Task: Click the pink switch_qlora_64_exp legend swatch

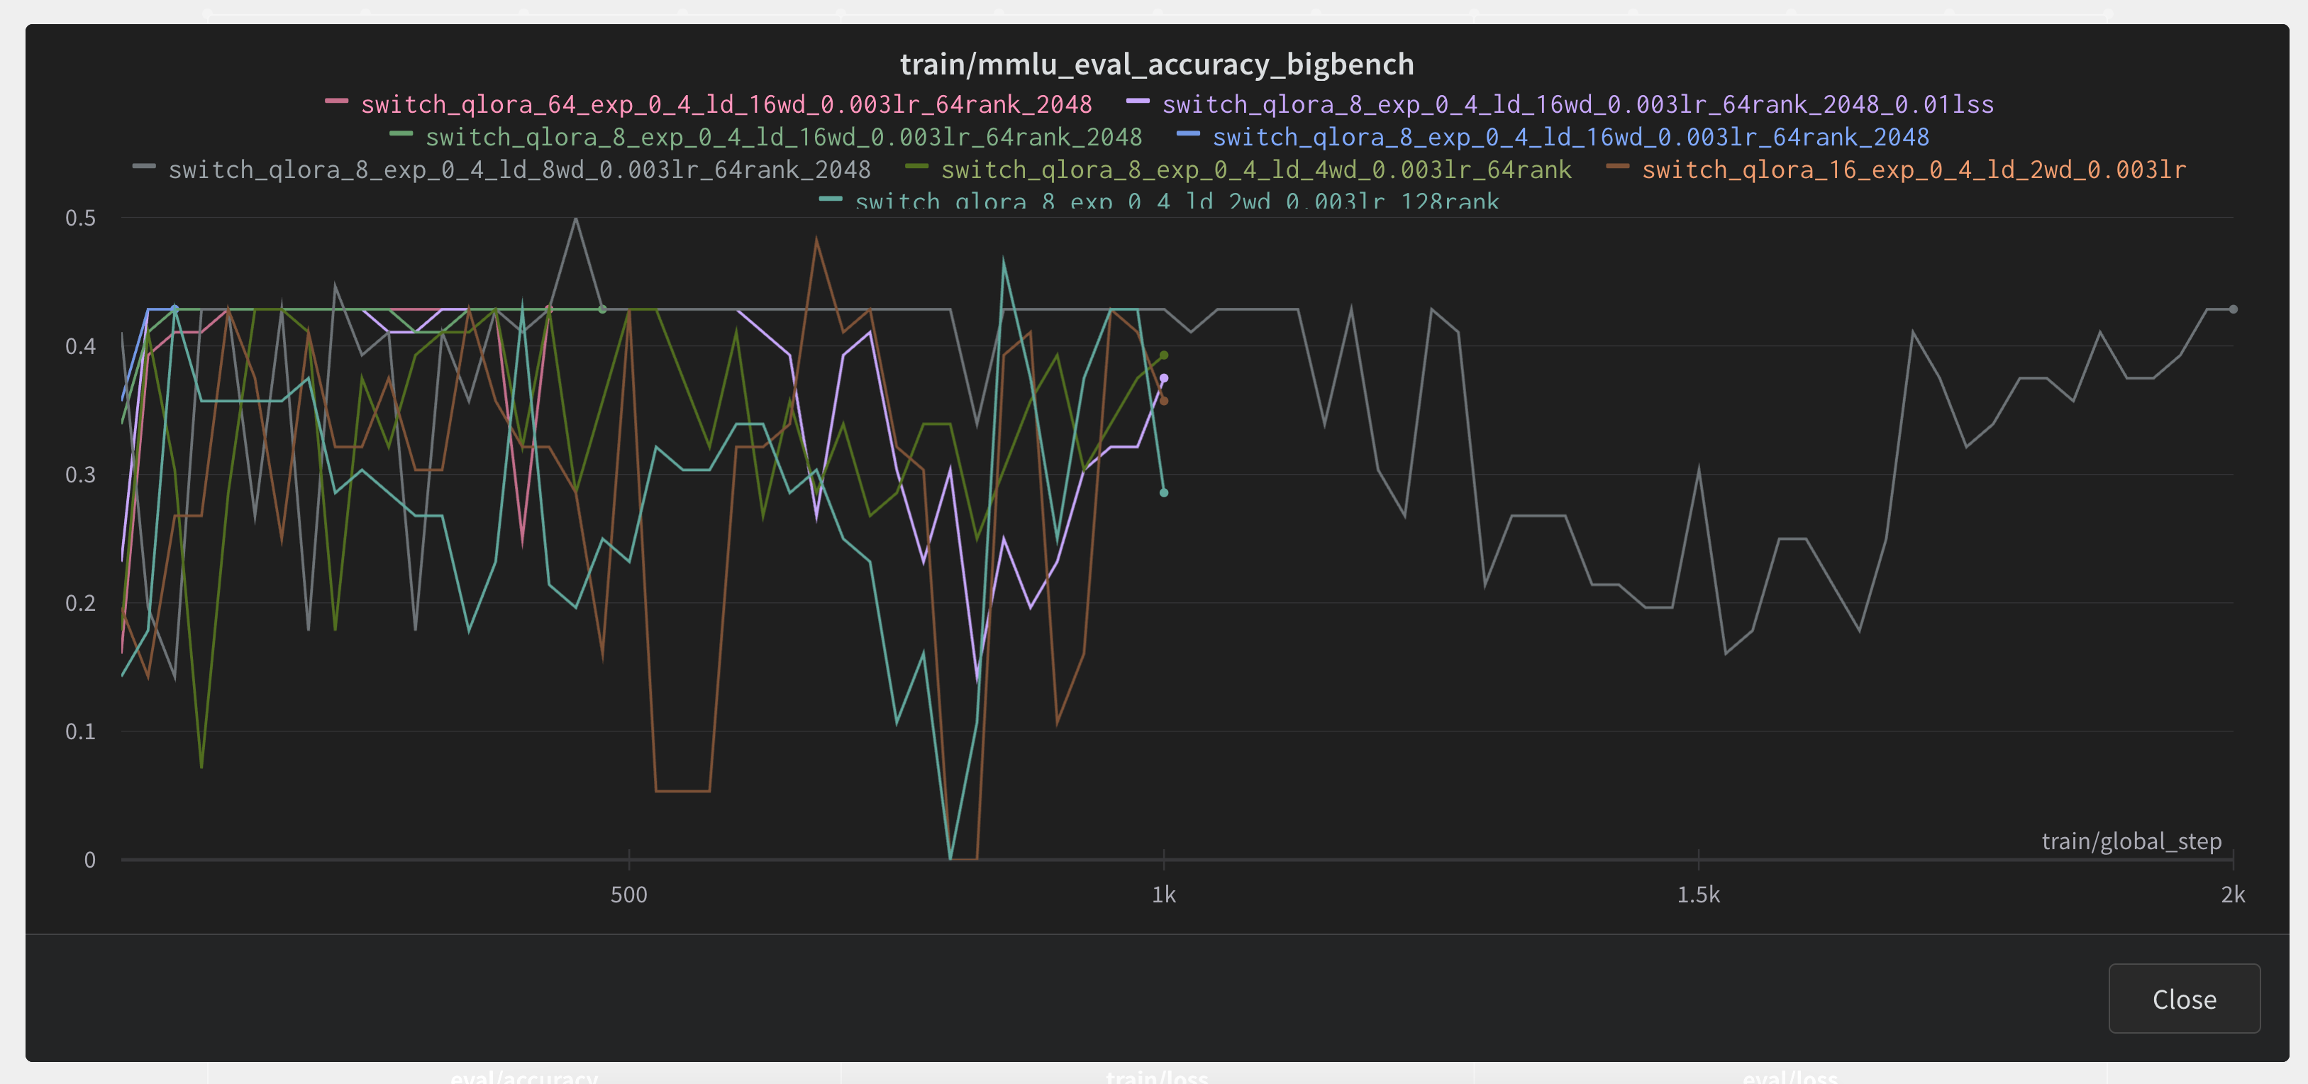Action: 336,101
